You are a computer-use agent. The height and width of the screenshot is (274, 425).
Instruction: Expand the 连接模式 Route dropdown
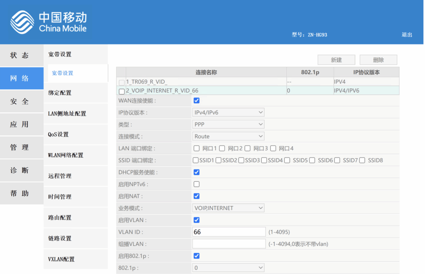tap(228, 136)
